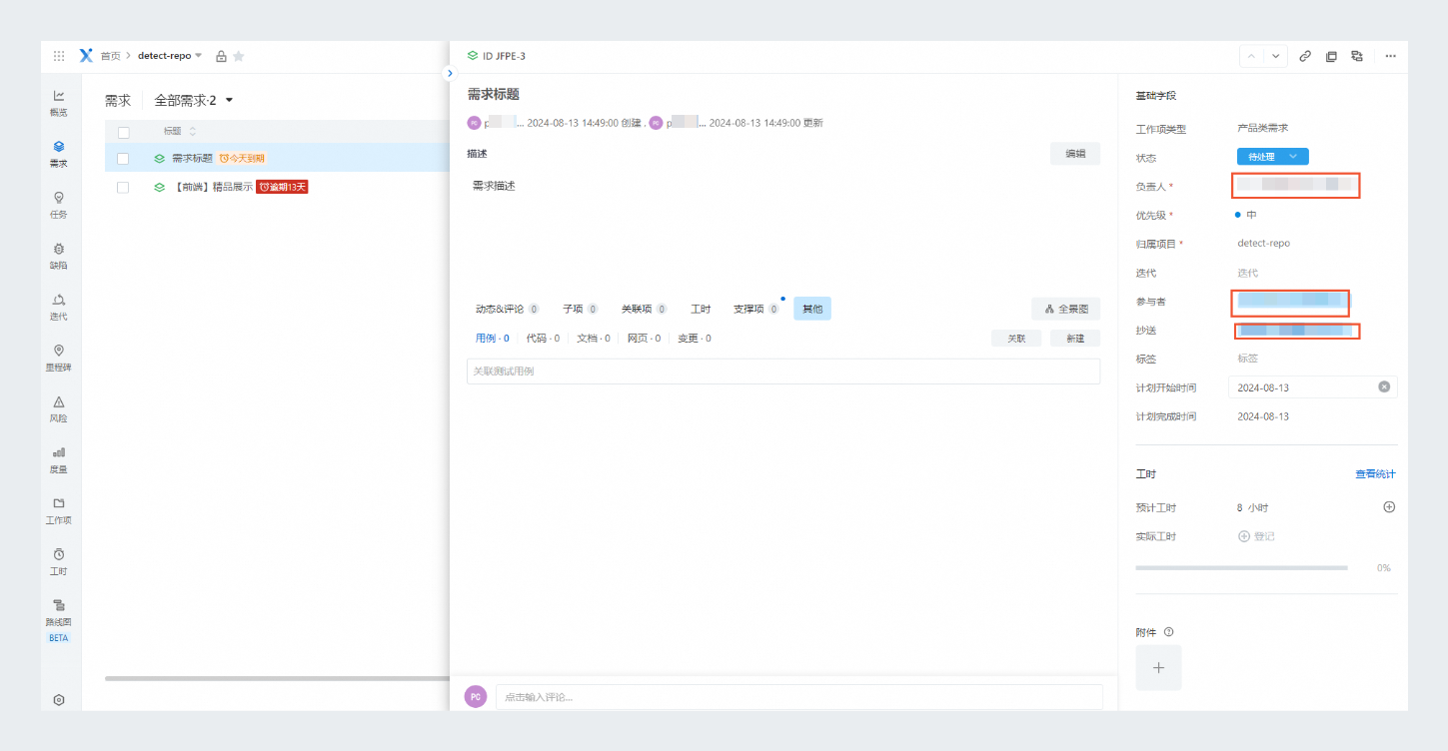Image resolution: width=1448 pixels, height=751 pixels.
Task: Switch to 子项 tab
Action: click(580, 309)
